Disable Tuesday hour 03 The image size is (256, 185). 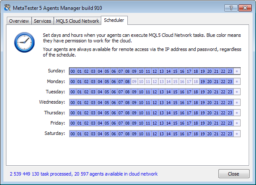click(93, 92)
